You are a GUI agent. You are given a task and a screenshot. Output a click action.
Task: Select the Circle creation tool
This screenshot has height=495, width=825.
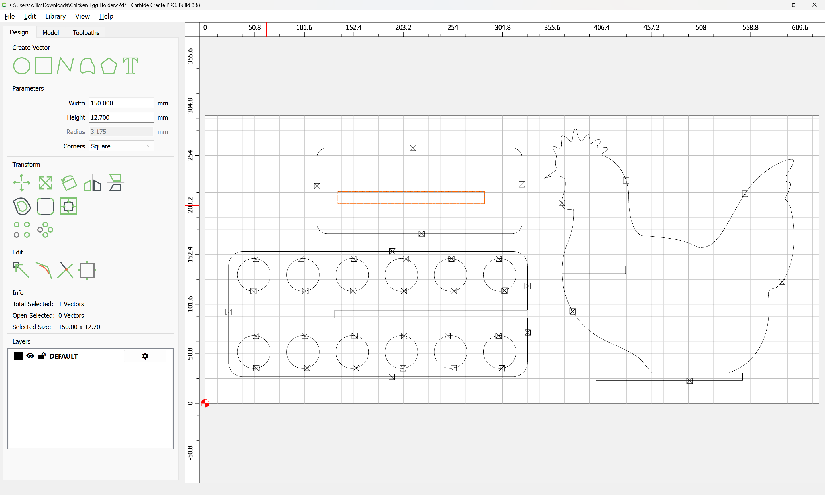tap(21, 66)
